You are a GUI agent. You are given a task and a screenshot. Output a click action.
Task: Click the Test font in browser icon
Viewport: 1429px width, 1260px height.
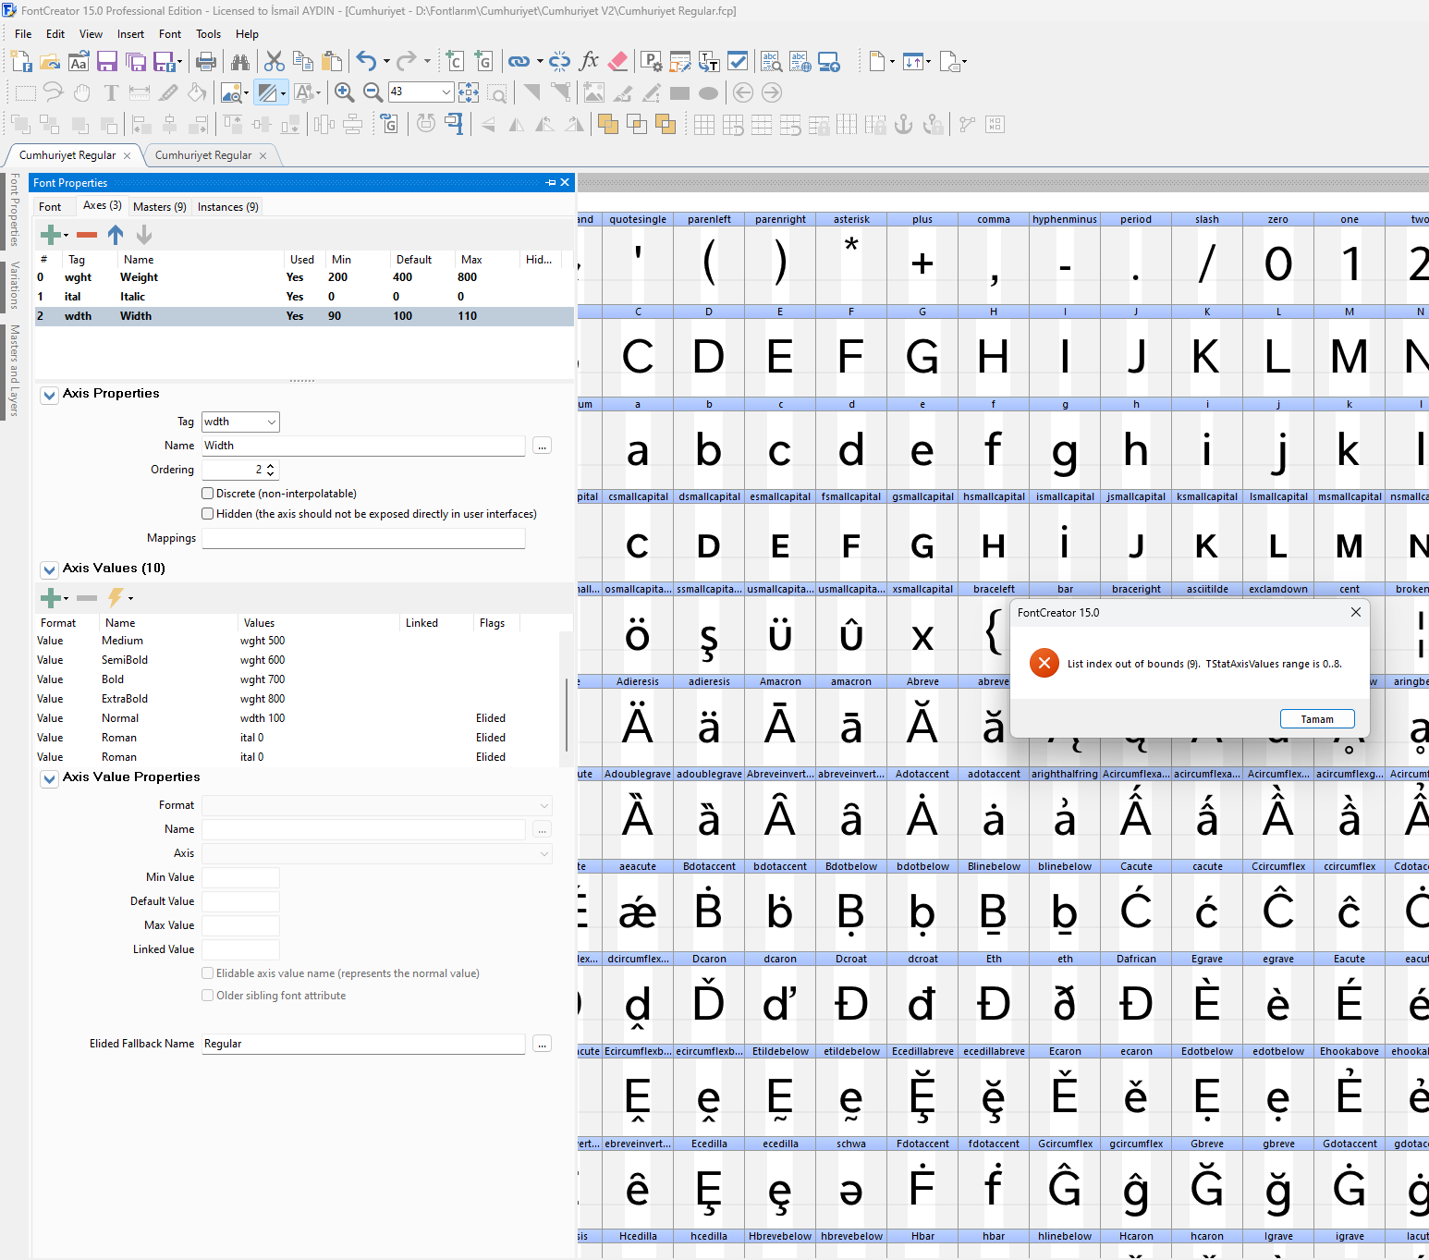tap(800, 62)
